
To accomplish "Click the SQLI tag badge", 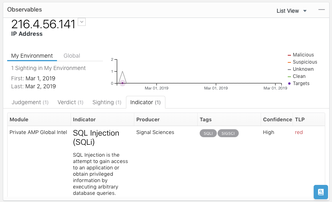I will click(x=208, y=133).
